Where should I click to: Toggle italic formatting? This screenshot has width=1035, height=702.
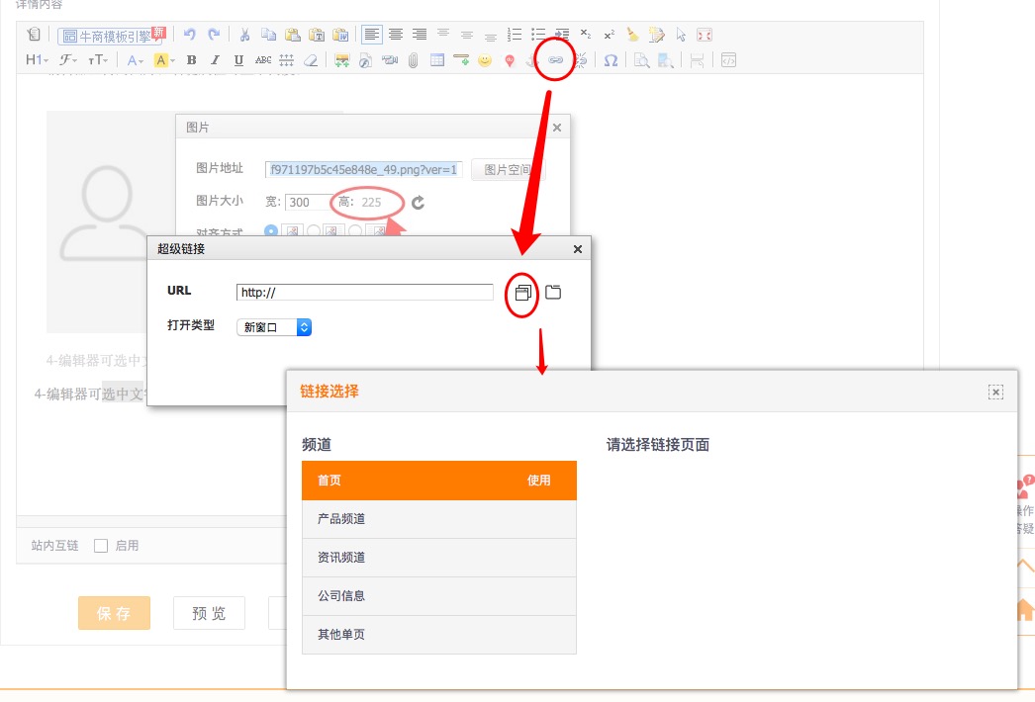[x=215, y=60]
